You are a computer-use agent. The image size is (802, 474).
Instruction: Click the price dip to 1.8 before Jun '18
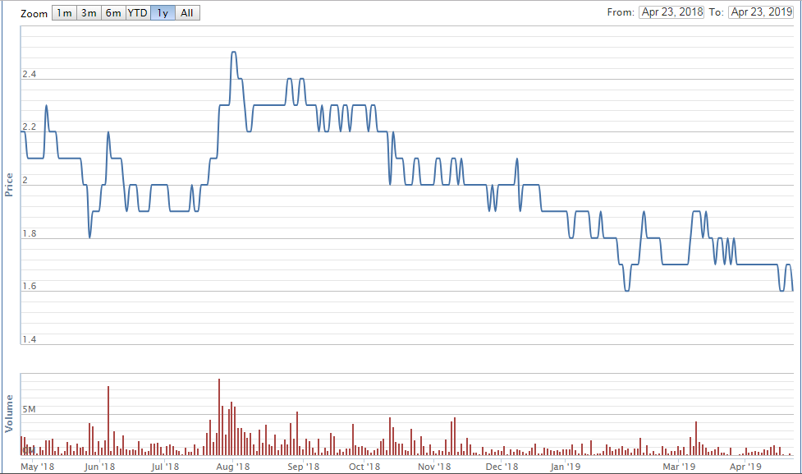pos(89,237)
